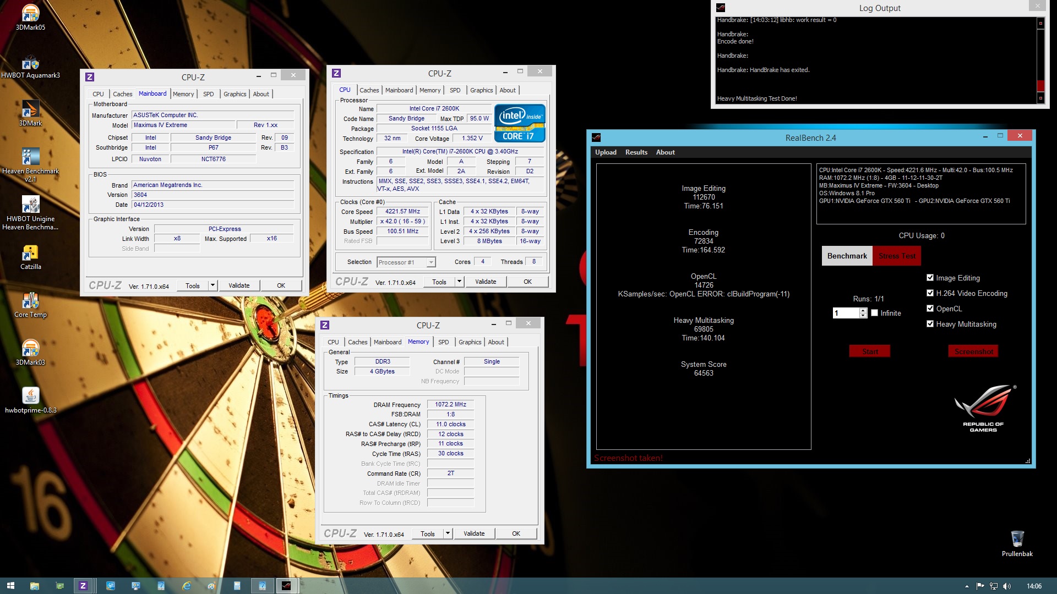
Task: Open the Action Center flag icon
Action: [x=980, y=586]
